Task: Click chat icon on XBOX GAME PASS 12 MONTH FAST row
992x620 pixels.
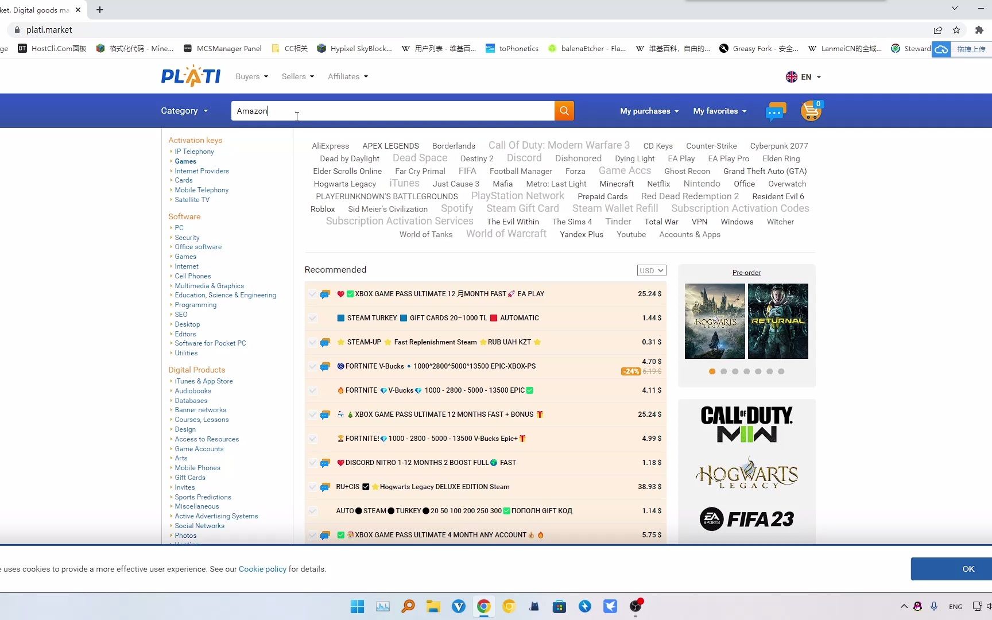Action: point(325,294)
